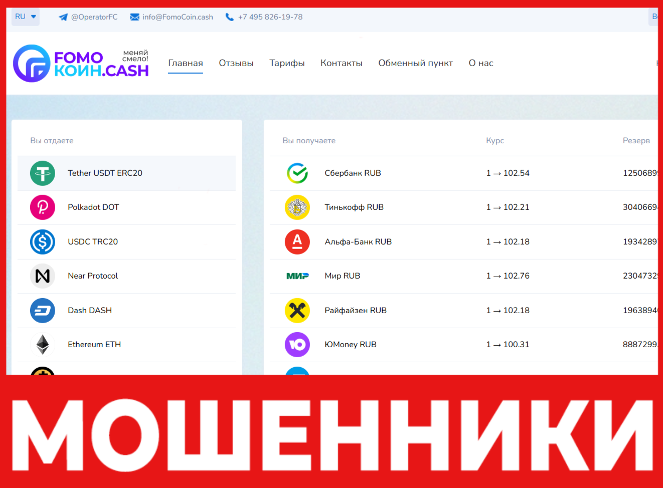Screen dimensions: 663x488
Task: Click the Альфа-Банк red icon
Action: click(x=297, y=241)
